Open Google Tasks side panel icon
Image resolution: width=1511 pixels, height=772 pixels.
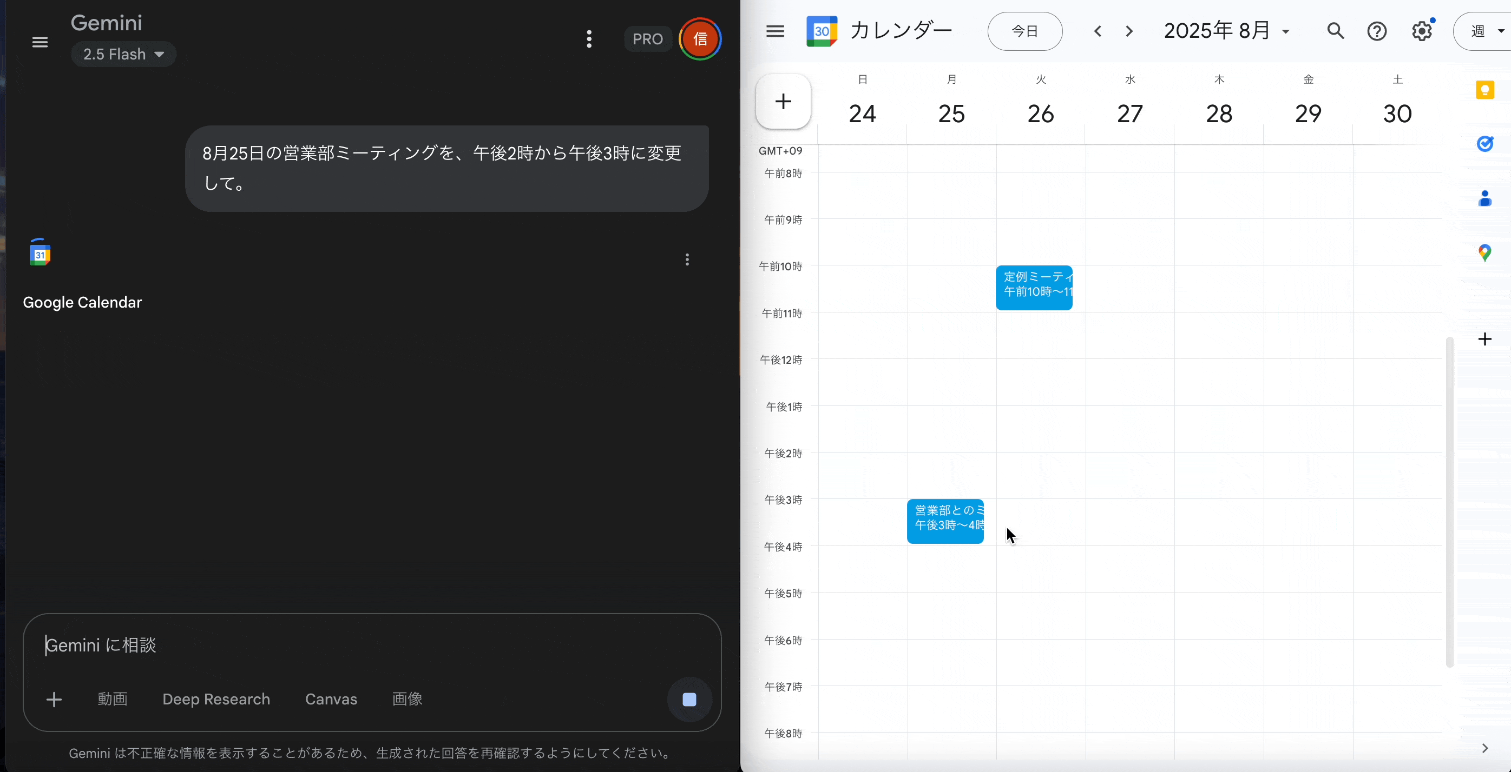[x=1484, y=143]
